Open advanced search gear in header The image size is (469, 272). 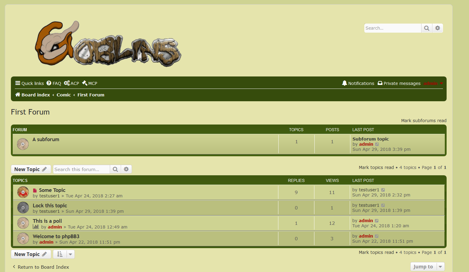438,28
